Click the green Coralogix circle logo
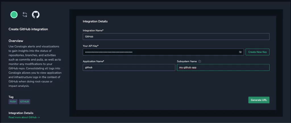The height and width of the screenshot is (123, 291). 14,15
